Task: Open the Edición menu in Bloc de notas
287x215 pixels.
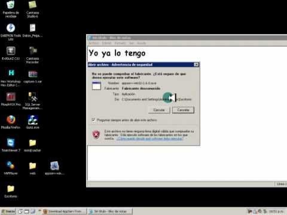Action: click(x=106, y=43)
